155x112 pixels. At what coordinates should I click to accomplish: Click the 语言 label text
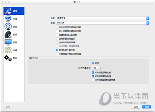tap(53, 18)
